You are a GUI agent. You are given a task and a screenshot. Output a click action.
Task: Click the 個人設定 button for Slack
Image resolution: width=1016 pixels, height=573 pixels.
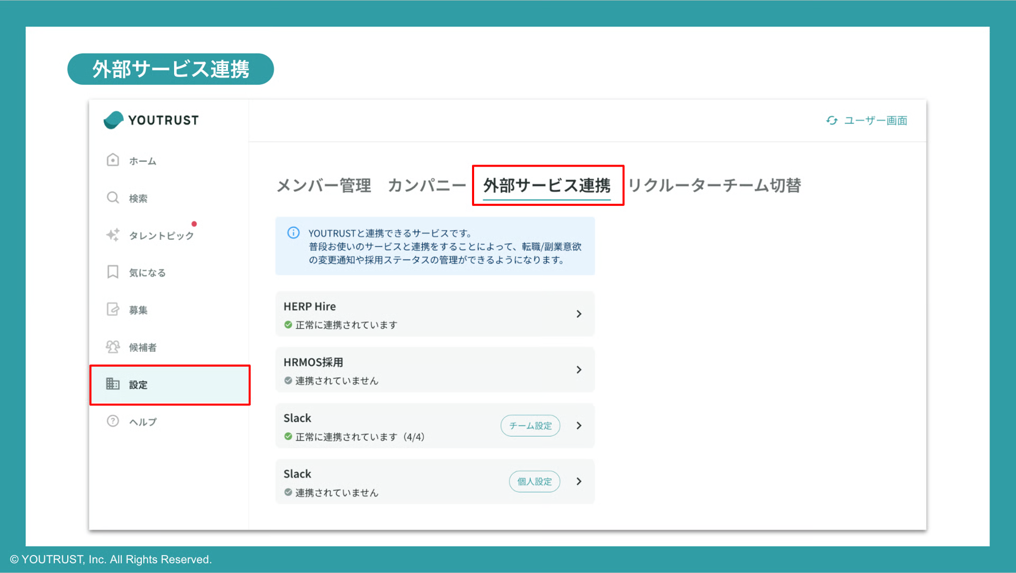534,481
